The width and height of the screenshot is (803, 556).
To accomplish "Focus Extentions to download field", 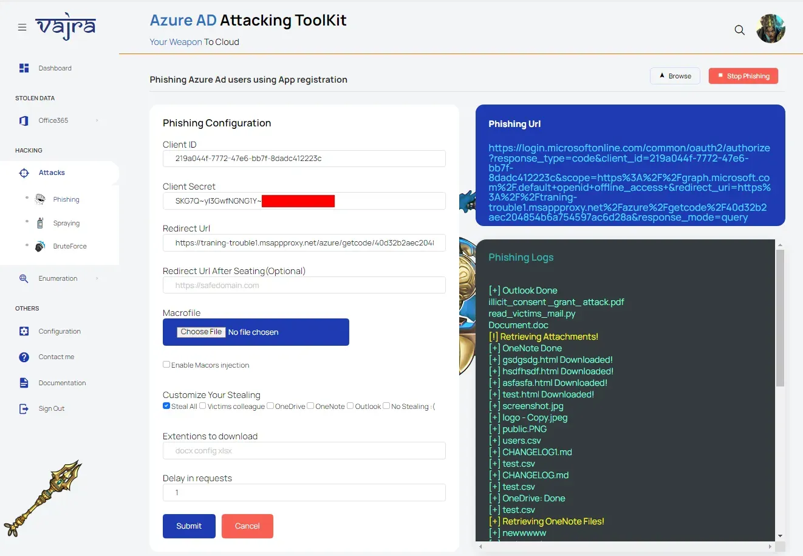I will (x=304, y=451).
